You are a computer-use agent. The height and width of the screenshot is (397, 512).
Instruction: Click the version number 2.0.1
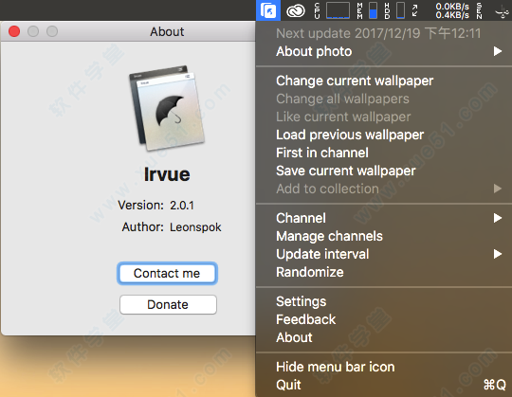click(182, 206)
